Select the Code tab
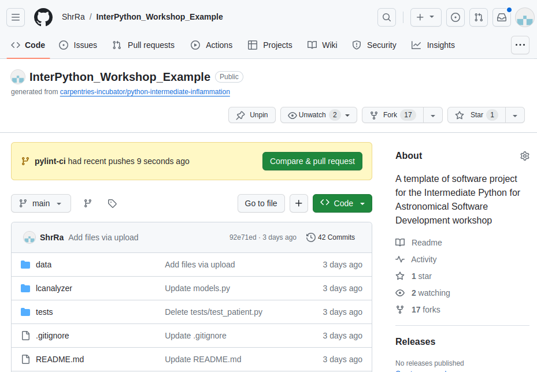 (x=28, y=45)
